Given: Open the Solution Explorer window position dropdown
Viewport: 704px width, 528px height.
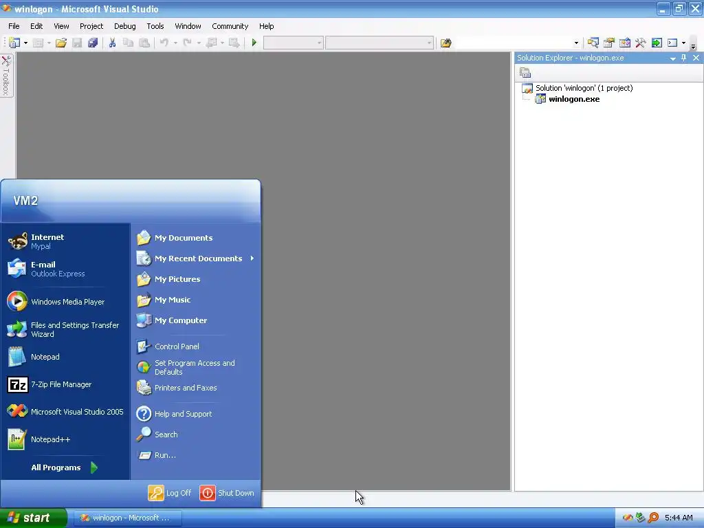Looking at the screenshot, I should click(672, 58).
